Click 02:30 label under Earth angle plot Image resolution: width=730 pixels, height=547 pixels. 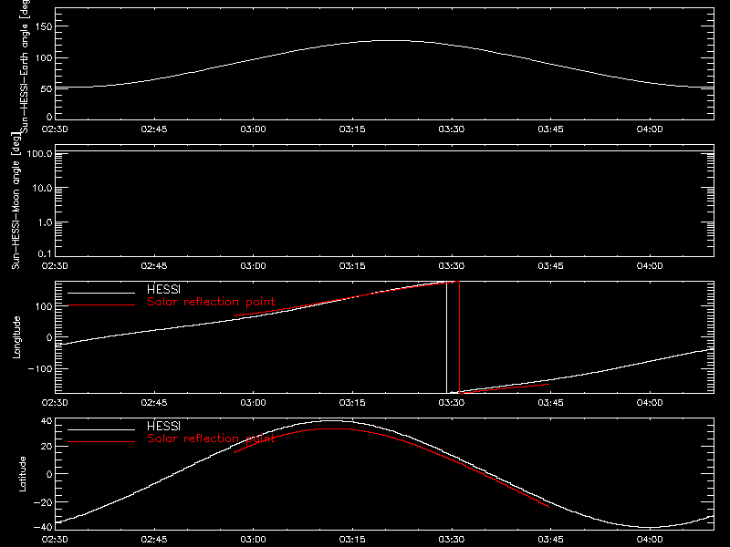pyautogui.click(x=55, y=129)
